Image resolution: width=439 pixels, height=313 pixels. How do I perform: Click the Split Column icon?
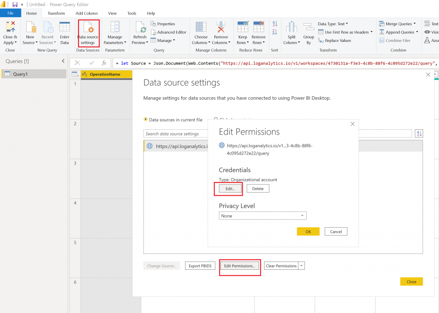(x=292, y=28)
